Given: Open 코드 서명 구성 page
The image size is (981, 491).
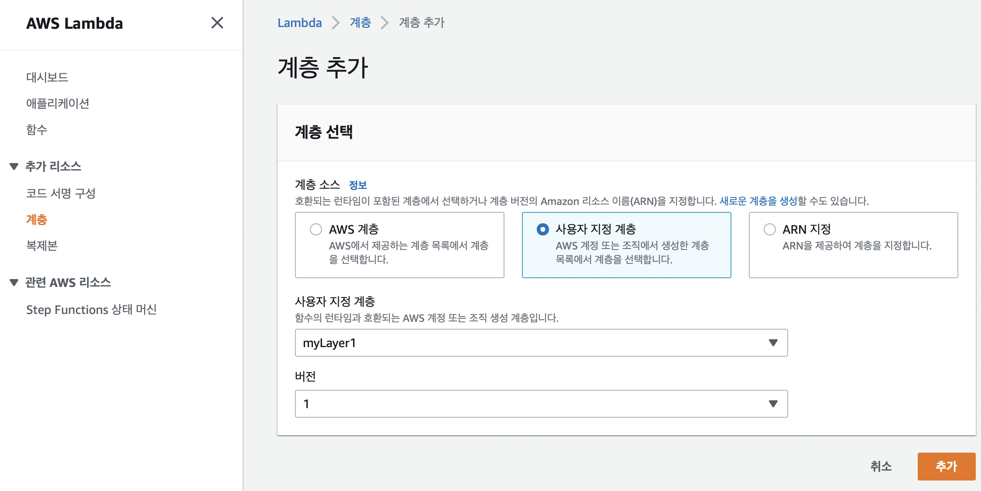Looking at the screenshot, I should tap(61, 193).
